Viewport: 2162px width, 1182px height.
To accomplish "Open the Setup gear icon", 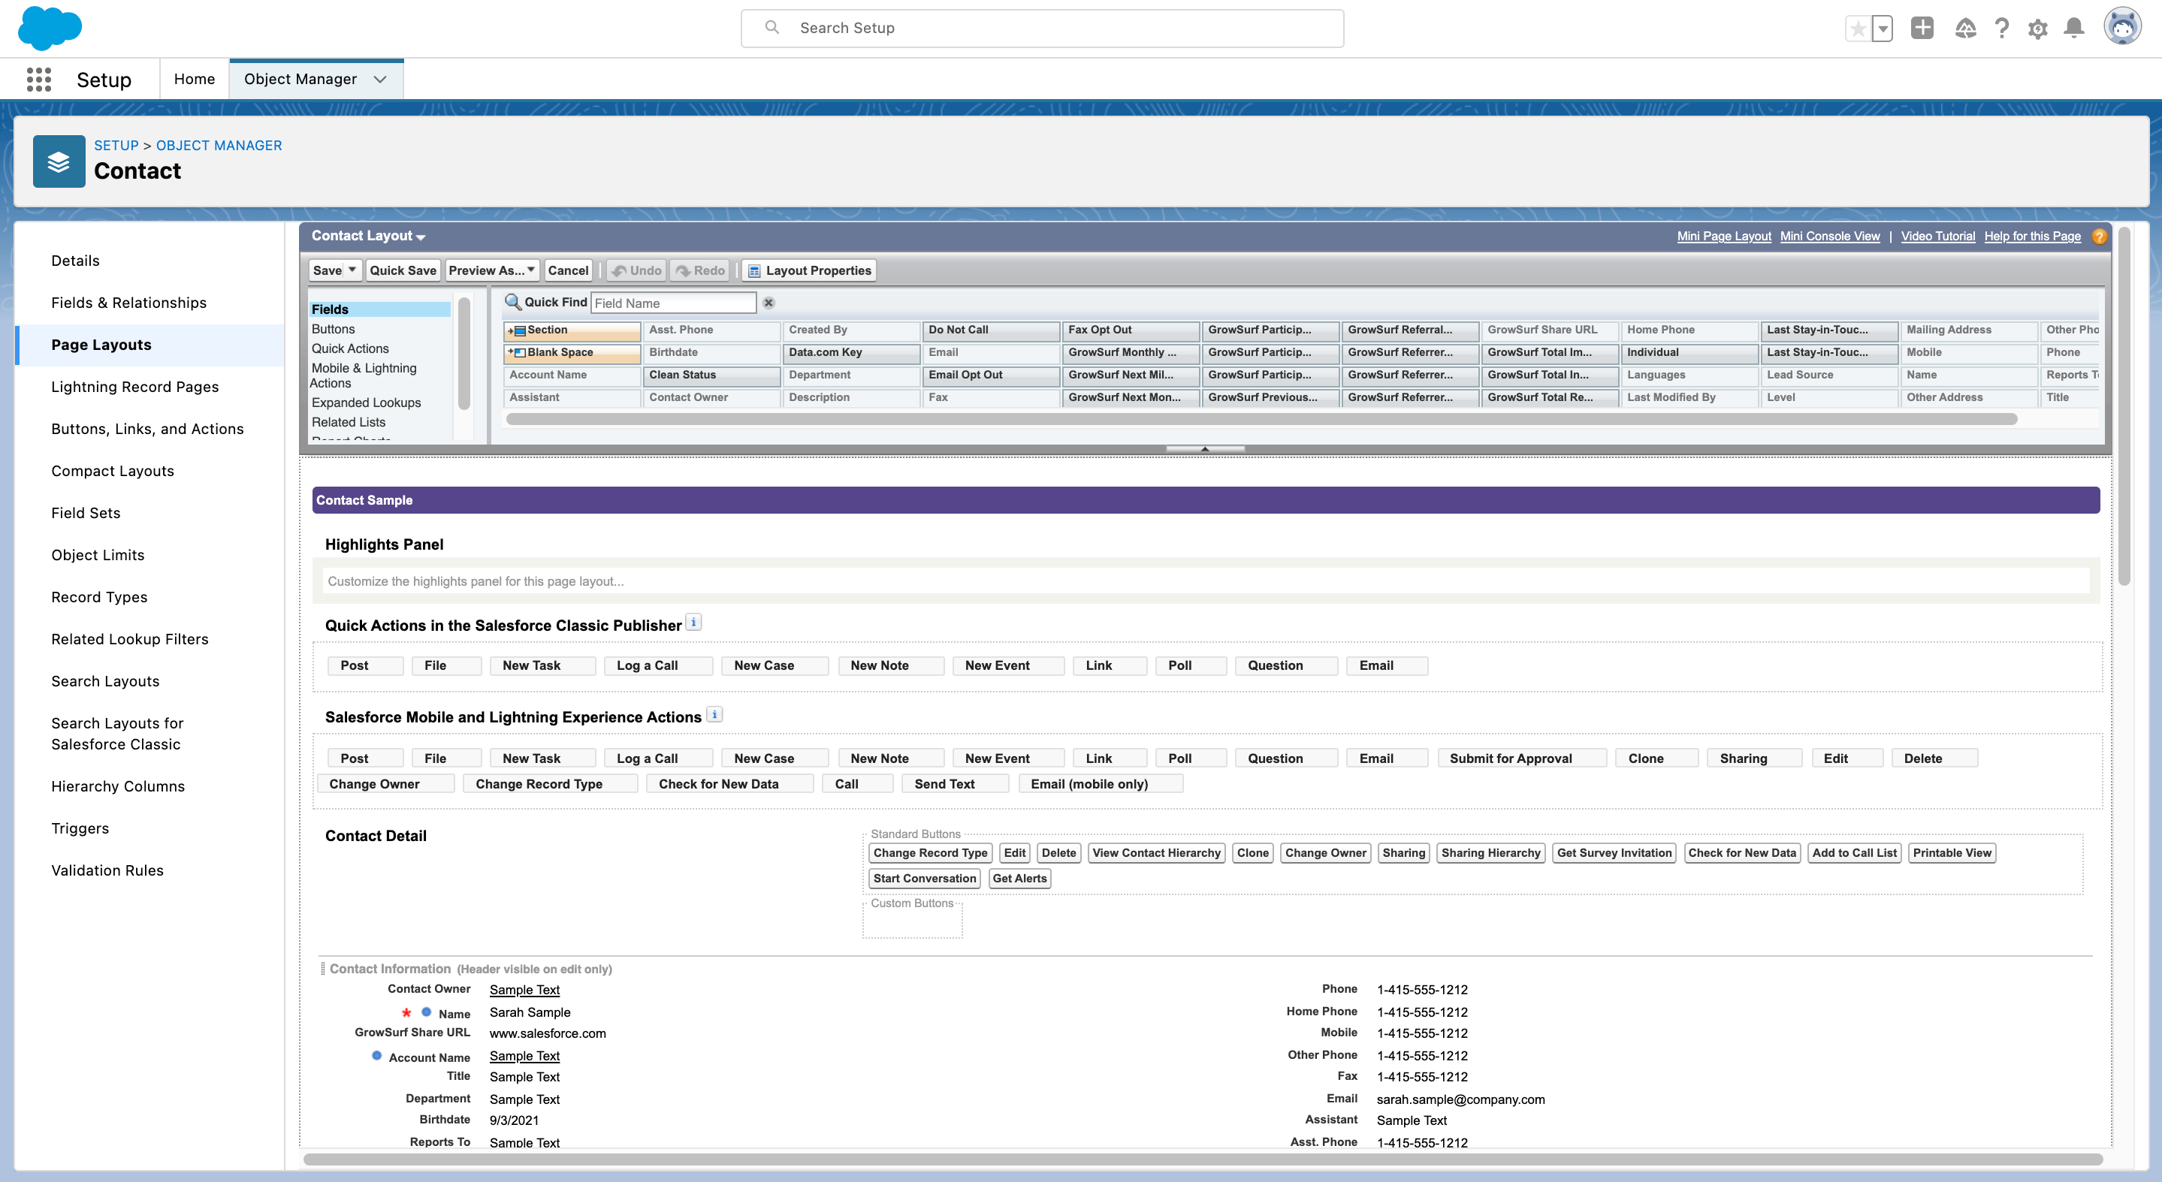I will (x=2039, y=28).
